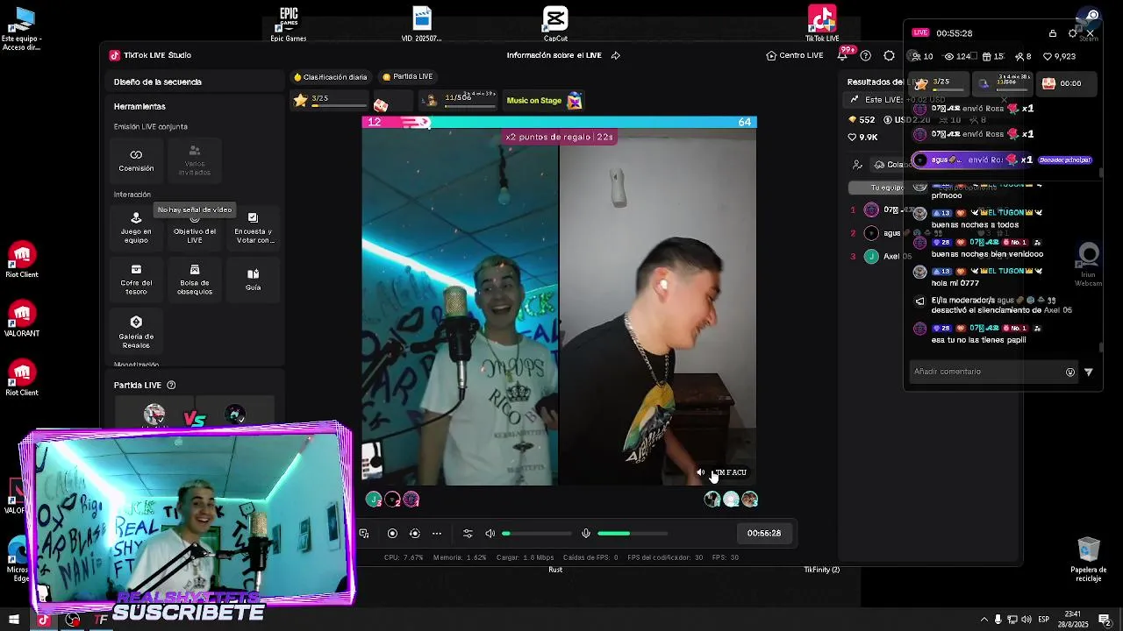Click the scene music icon in bottom toolbar
Image resolution: width=1123 pixels, height=631 pixels.
[x=364, y=533]
